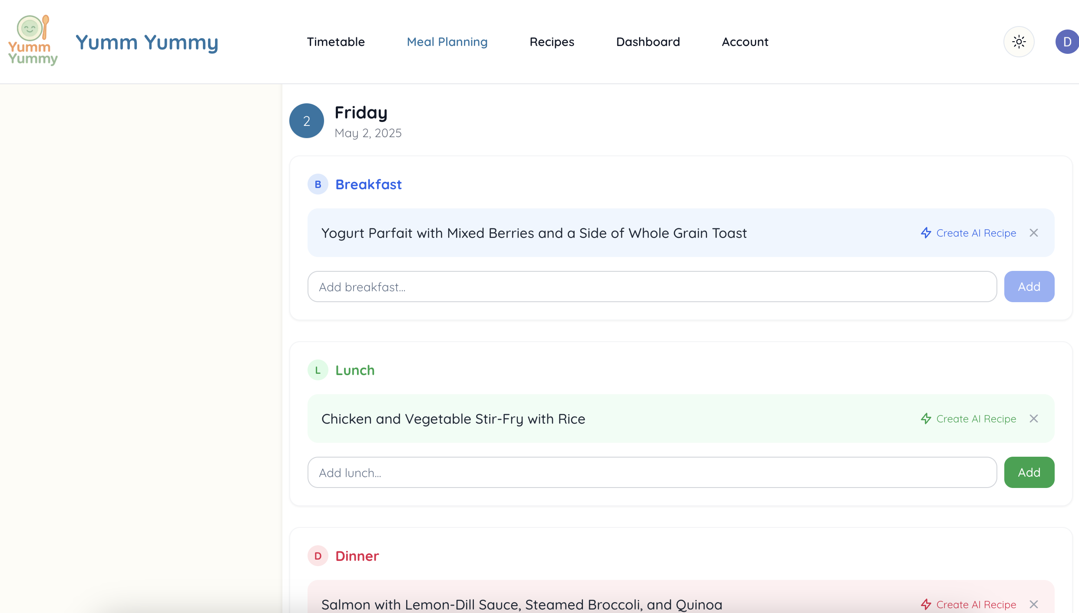The width and height of the screenshot is (1079, 613).
Task: Remove the Chicken Stir-Fry lunch entry
Action: click(x=1033, y=419)
